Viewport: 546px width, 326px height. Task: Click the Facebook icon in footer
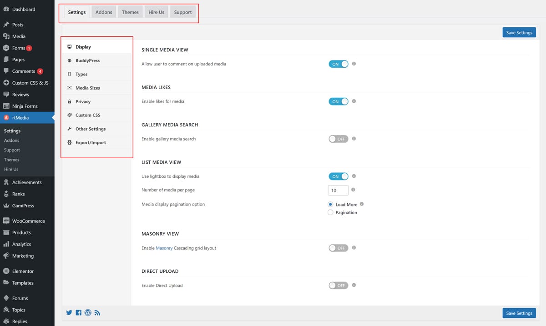(x=78, y=312)
